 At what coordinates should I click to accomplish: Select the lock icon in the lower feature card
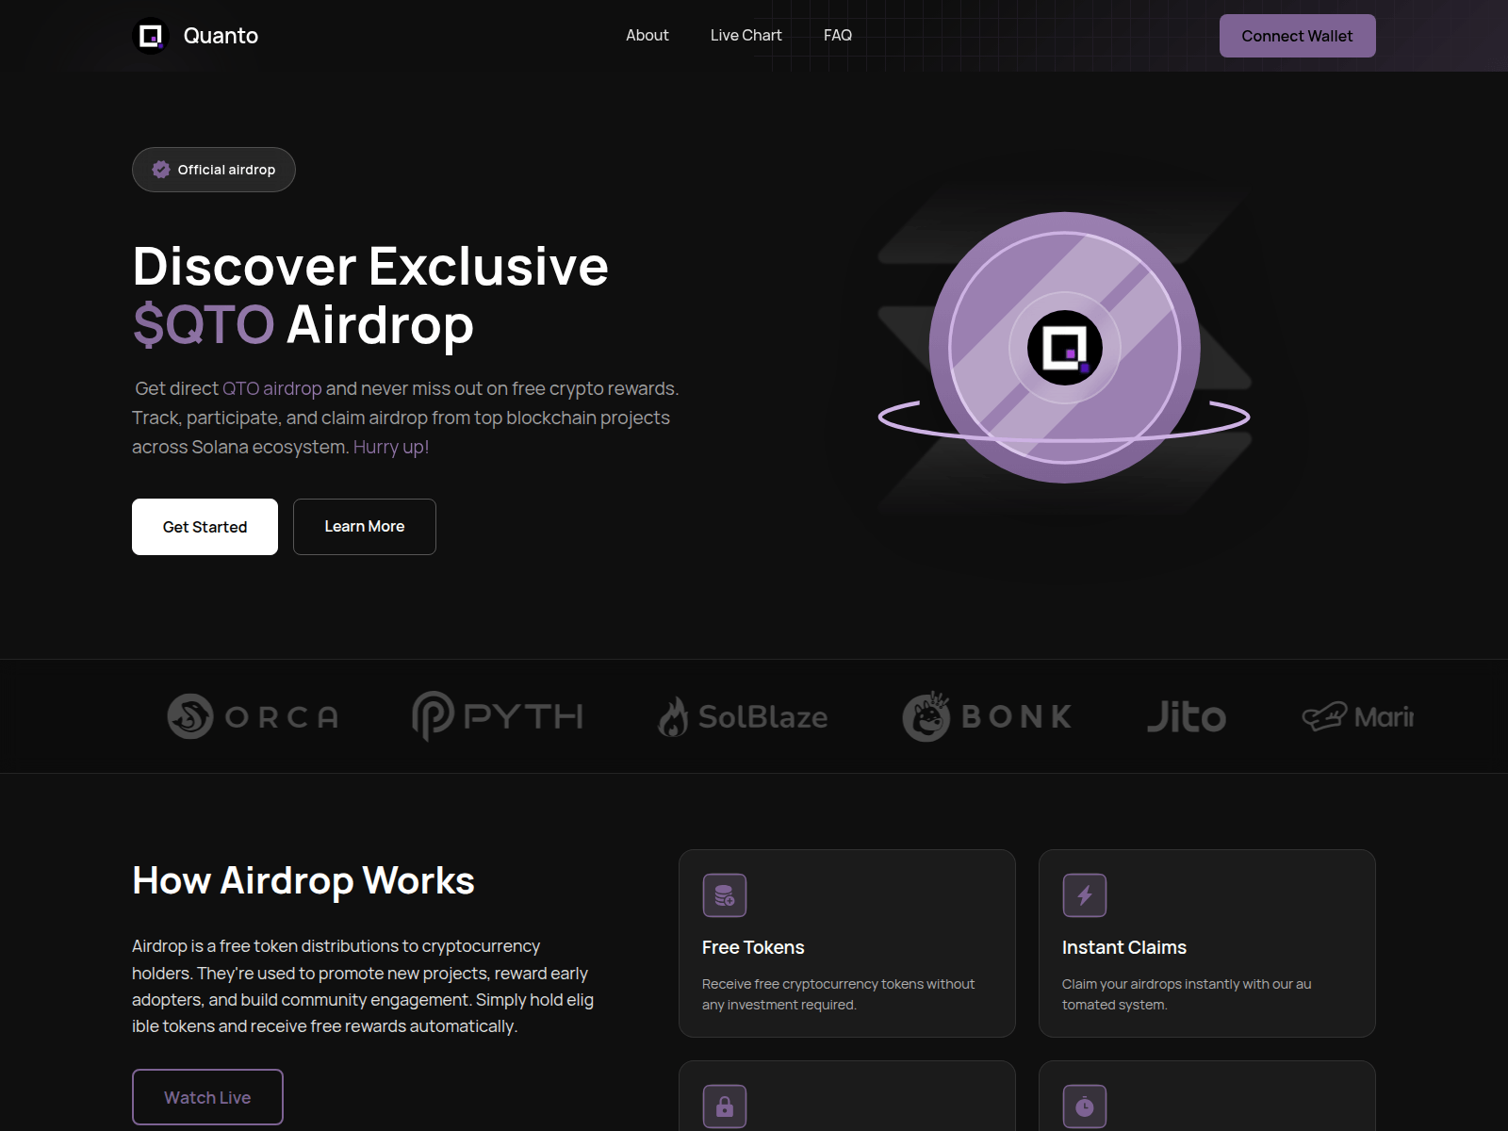coord(725,1105)
